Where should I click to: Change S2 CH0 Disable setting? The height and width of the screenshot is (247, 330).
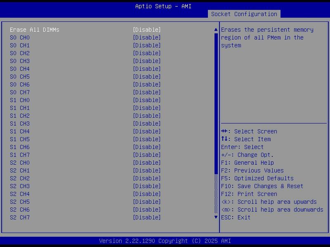(x=147, y=163)
